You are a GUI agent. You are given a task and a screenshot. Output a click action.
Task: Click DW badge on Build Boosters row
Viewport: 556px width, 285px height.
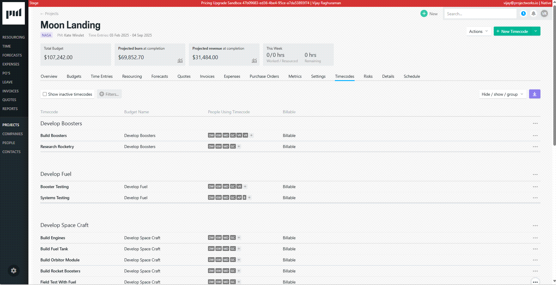(211, 135)
